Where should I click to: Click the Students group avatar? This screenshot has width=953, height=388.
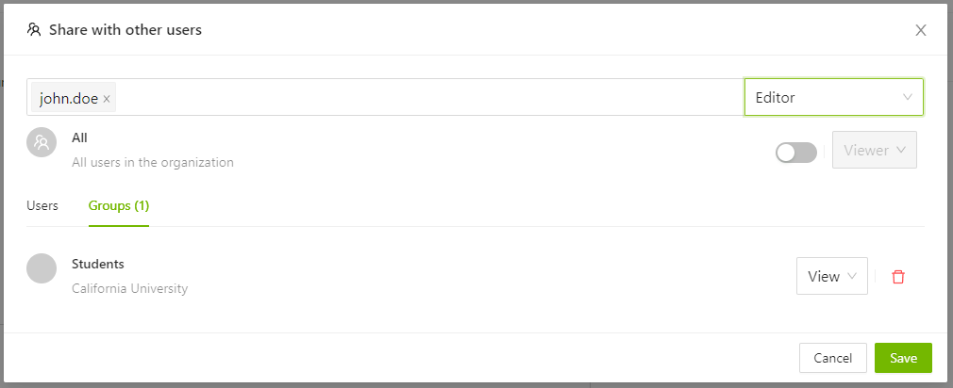tap(42, 268)
